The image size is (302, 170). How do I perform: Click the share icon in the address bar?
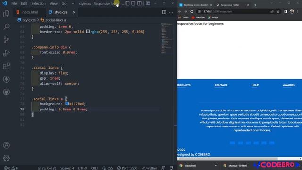[x=272, y=11]
